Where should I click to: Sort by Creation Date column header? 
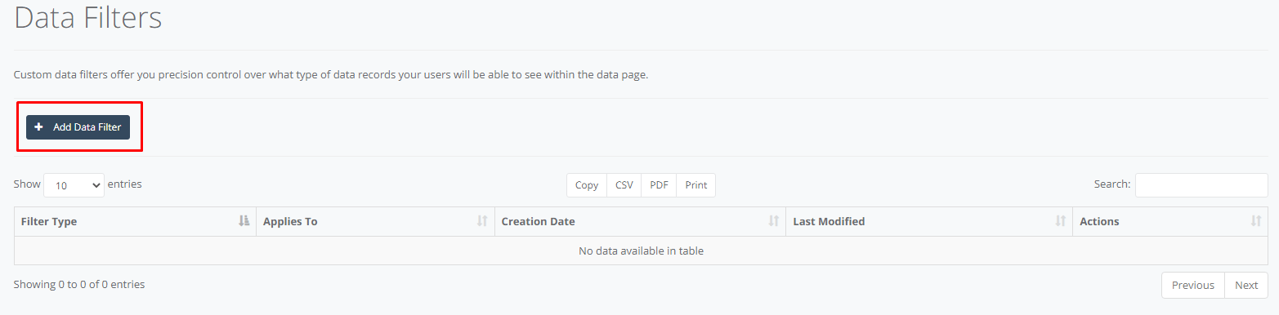click(641, 222)
